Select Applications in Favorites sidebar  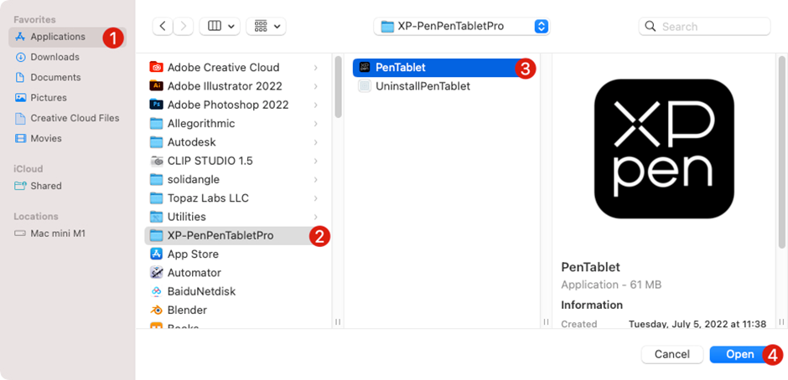(57, 37)
